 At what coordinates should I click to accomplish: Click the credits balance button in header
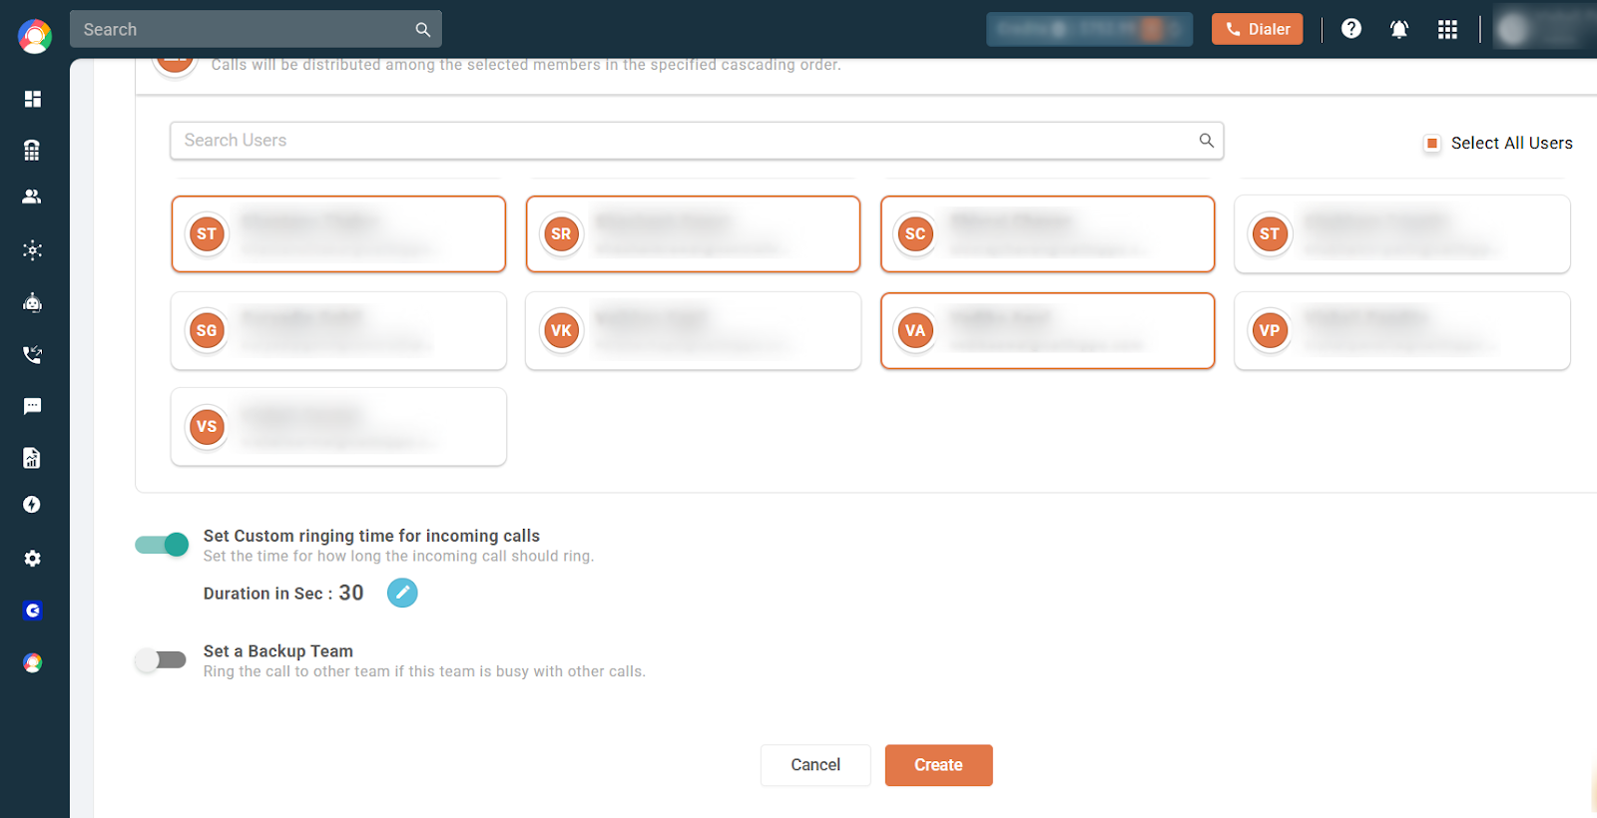pyautogui.click(x=1089, y=29)
